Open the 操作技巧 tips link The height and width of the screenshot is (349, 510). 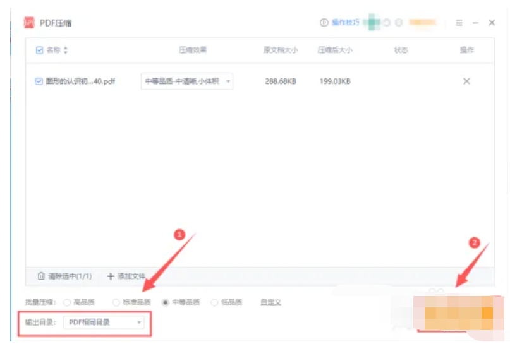pos(345,23)
